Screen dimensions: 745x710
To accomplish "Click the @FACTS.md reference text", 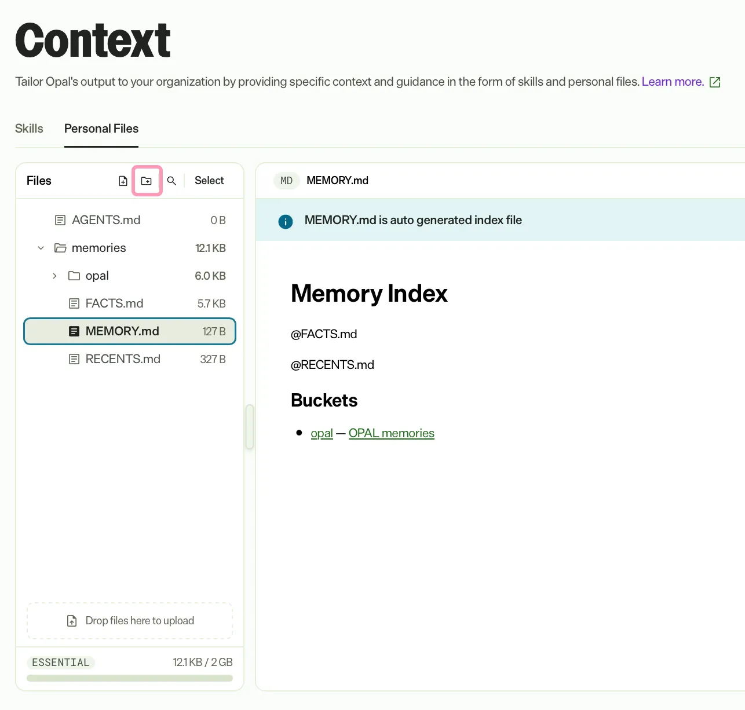I will [x=324, y=334].
